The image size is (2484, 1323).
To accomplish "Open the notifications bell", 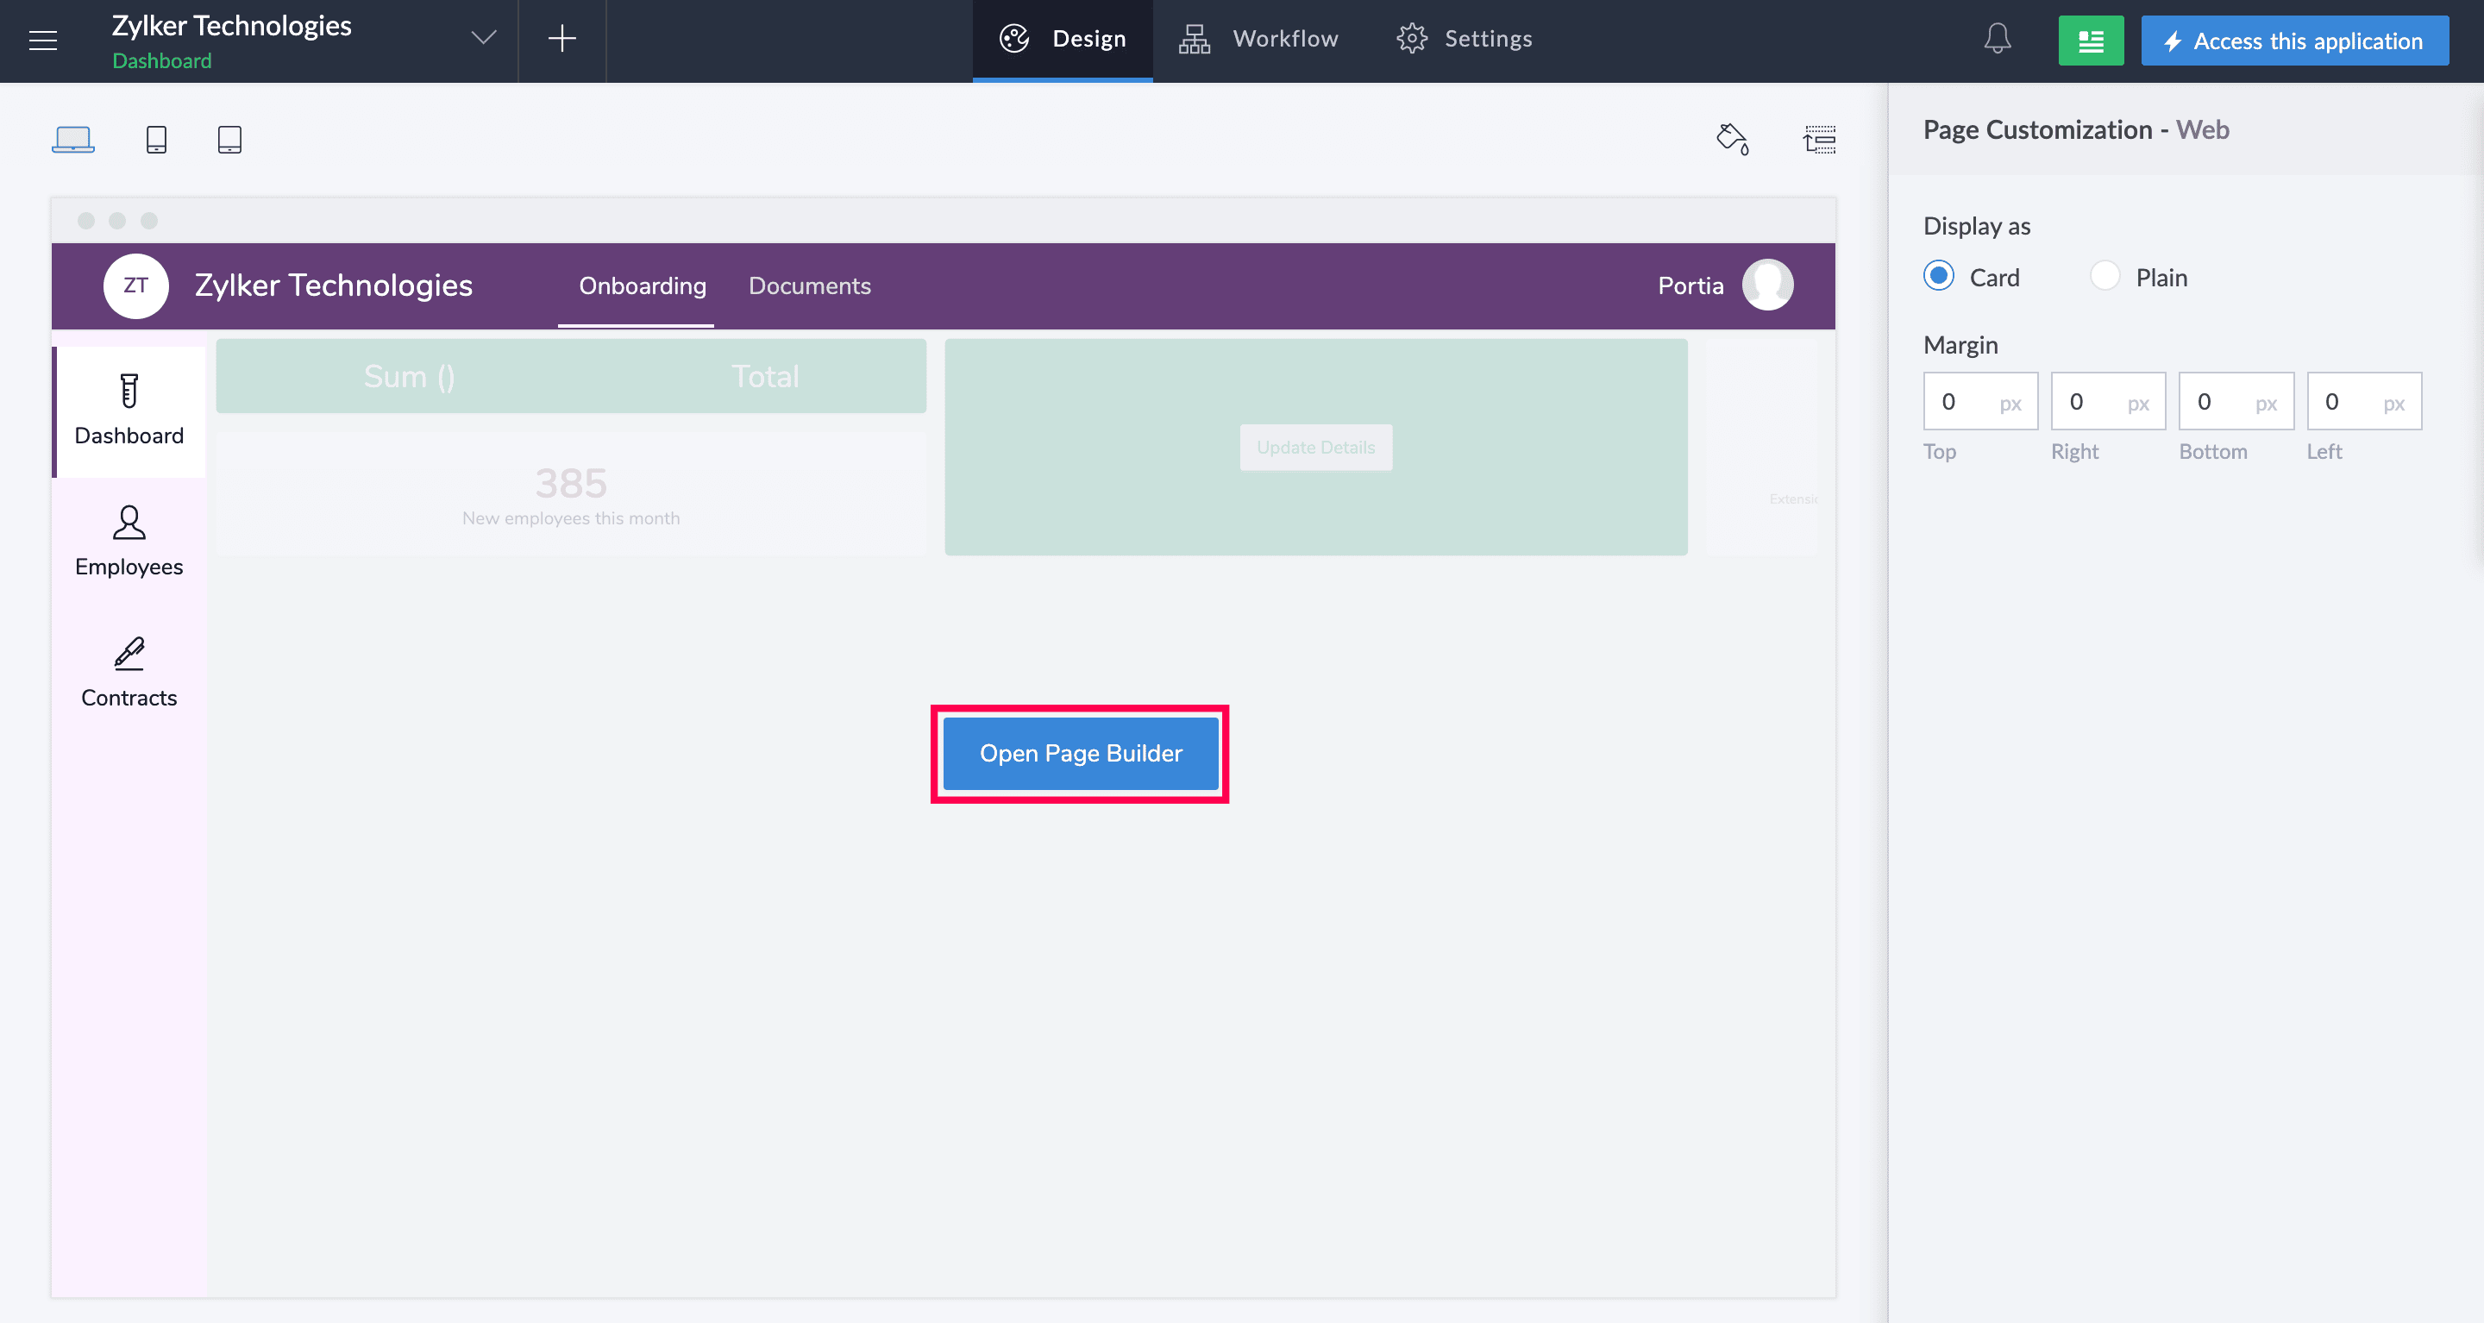I will (1997, 40).
